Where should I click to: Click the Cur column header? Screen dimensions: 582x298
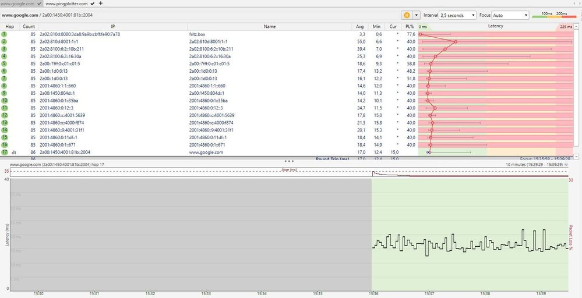point(393,27)
